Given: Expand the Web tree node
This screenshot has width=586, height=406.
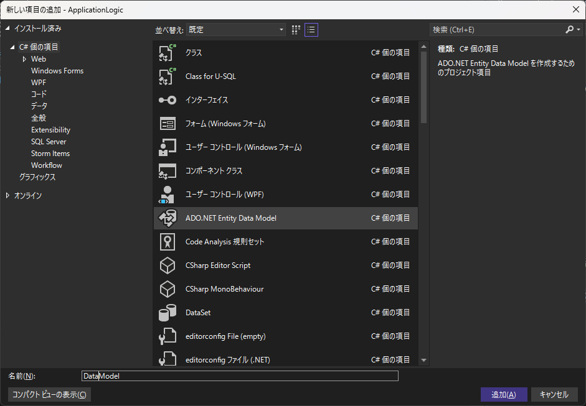Looking at the screenshot, I should click(25, 58).
